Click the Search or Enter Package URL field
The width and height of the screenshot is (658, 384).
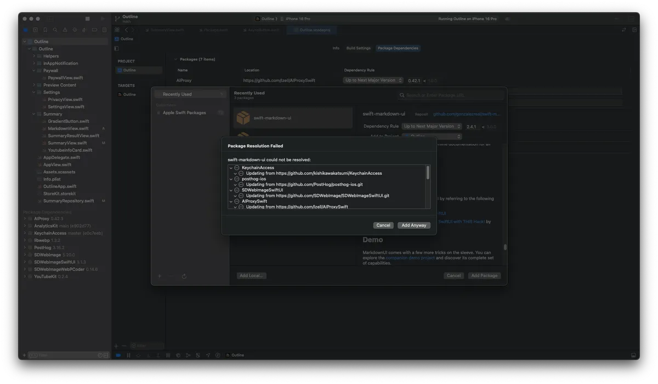pos(450,95)
